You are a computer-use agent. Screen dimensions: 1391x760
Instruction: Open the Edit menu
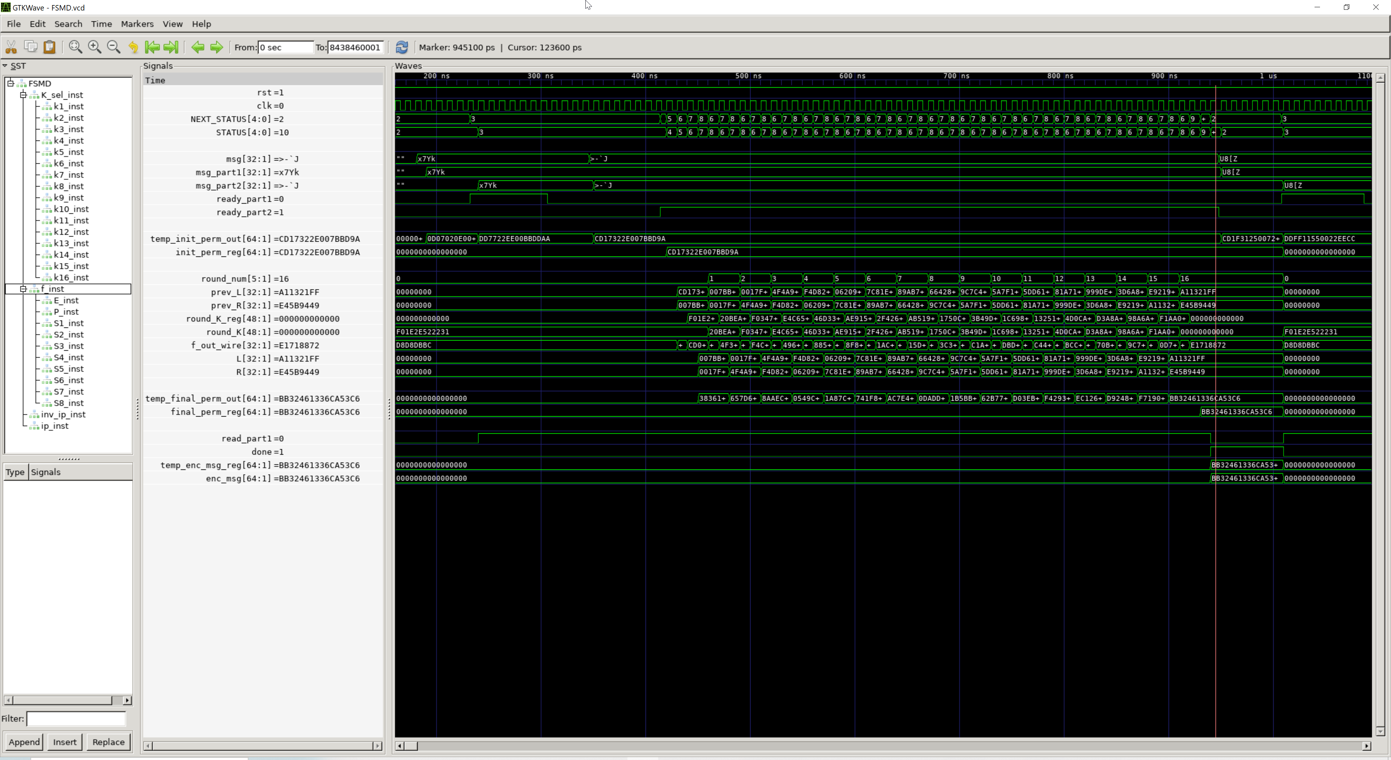click(x=37, y=24)
